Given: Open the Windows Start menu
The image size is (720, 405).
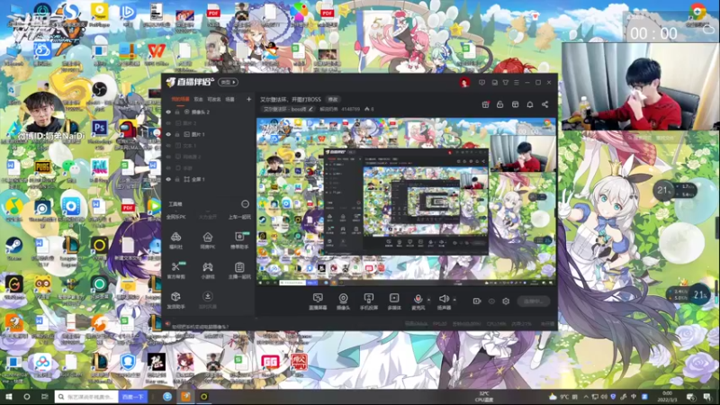Looking at the screenshot, I should 8,397.
